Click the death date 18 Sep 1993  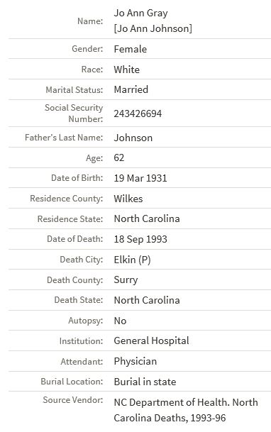pos(140,239)
